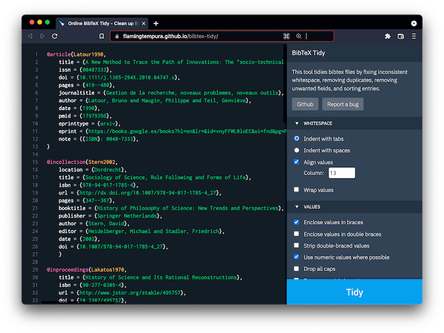444x333 pixels.
Task: Select the Online BibTeX Tidy tab
Action: [x=102, y=23]
